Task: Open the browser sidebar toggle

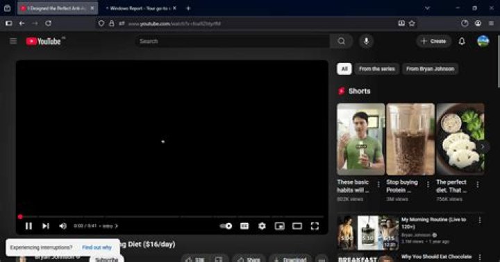Action: [8, 24]
